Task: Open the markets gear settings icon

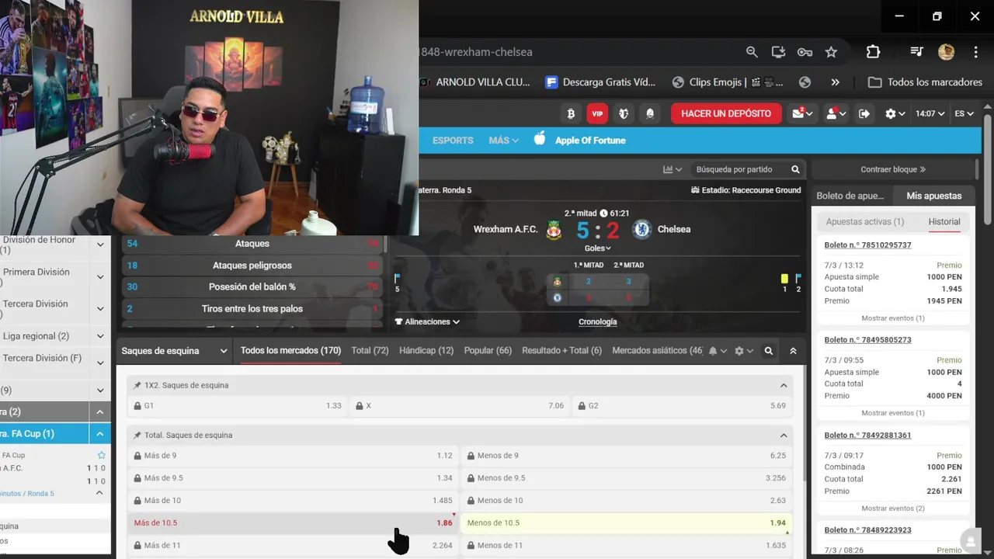Action: (743, 351)
